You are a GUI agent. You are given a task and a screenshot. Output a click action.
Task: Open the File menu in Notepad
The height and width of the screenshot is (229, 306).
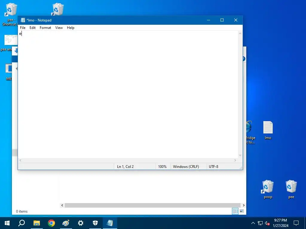coord(23,28)
